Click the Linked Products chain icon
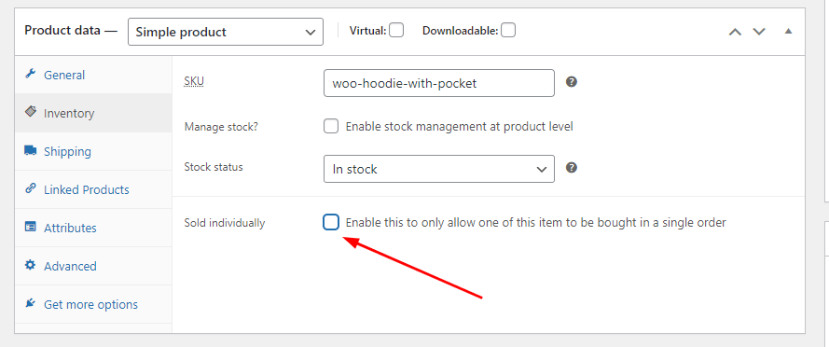Screen dimensions: 829x347 (x=31, y=188)
